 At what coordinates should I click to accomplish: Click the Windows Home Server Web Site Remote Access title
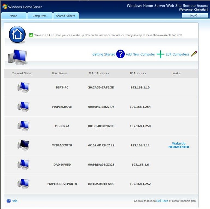[x=167, y=6]
